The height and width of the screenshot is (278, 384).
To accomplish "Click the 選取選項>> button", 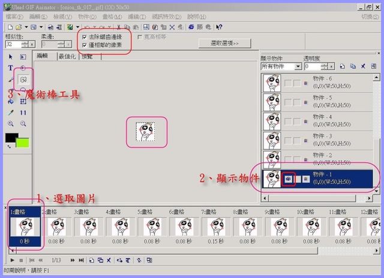I will pos(224,43).
